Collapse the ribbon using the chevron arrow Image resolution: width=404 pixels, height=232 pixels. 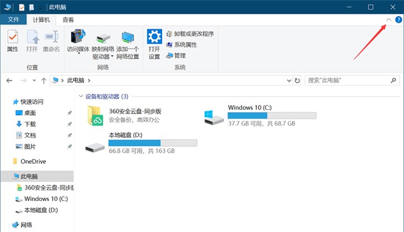coord(388,19)
